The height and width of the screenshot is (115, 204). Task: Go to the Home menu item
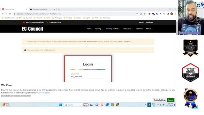click(89, 29)
